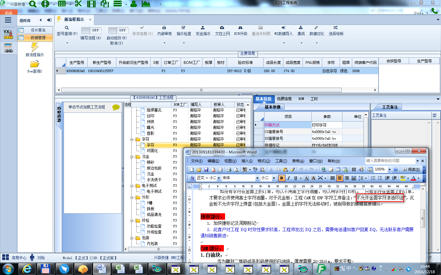The height and width of the screenshot is (275, 441).
Task: Click the 数据管理 button in component library
Action: pyautogui.click(x=35, y=38)
